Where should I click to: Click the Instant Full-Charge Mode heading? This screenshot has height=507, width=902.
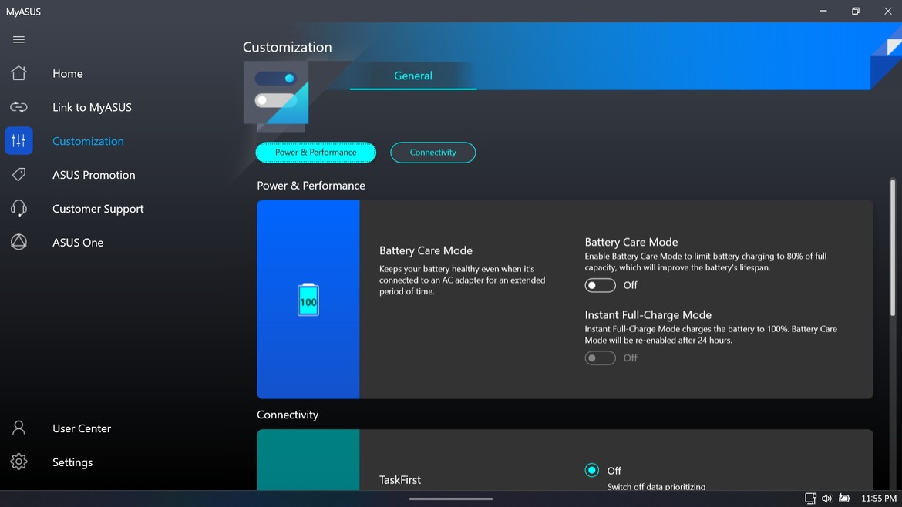tap(648, 315)
